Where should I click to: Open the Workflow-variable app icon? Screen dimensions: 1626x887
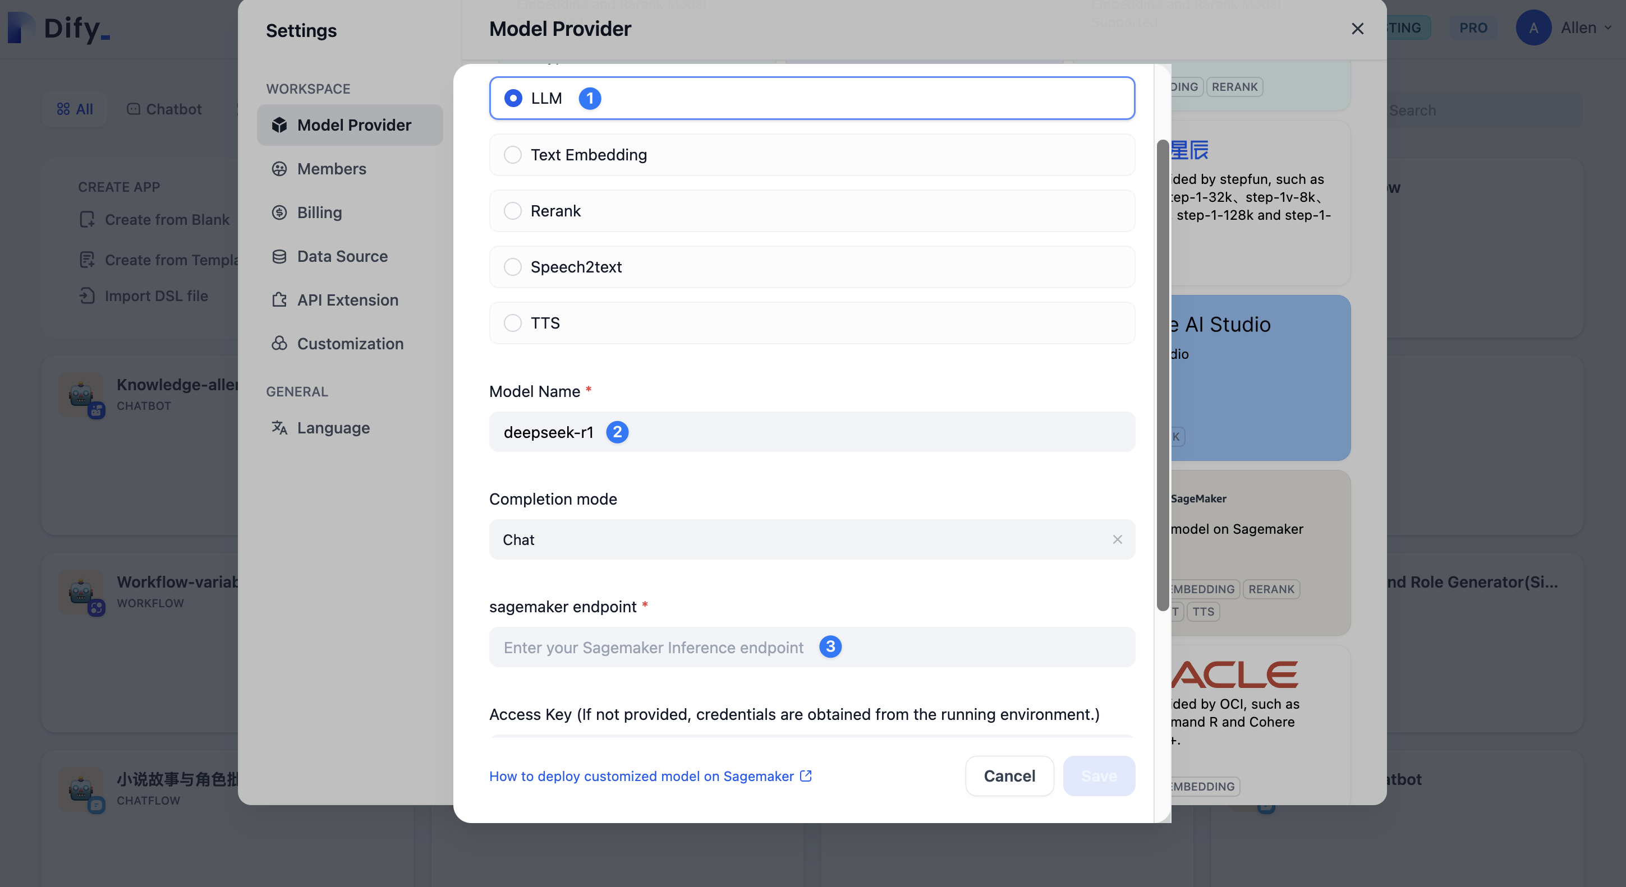(81, 593)
